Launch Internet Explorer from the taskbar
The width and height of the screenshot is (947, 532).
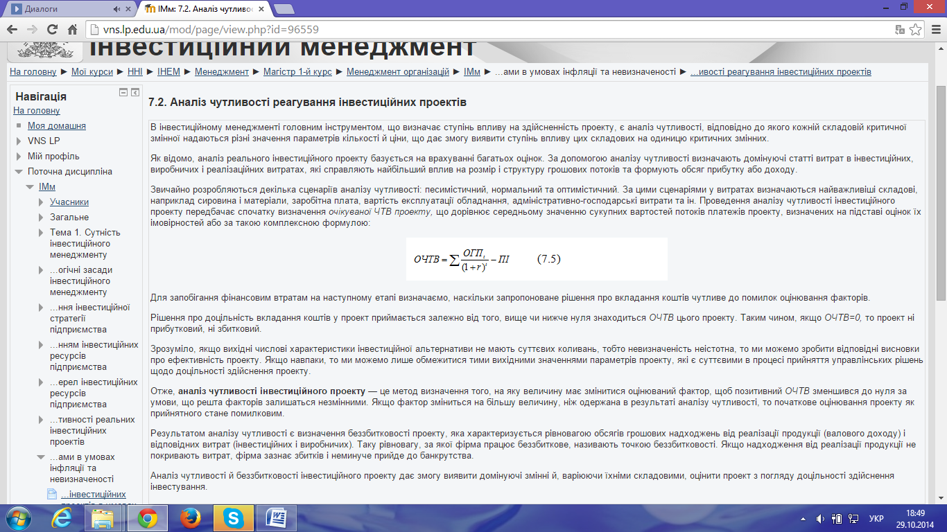pyautogui.click(x=62, y=517)
